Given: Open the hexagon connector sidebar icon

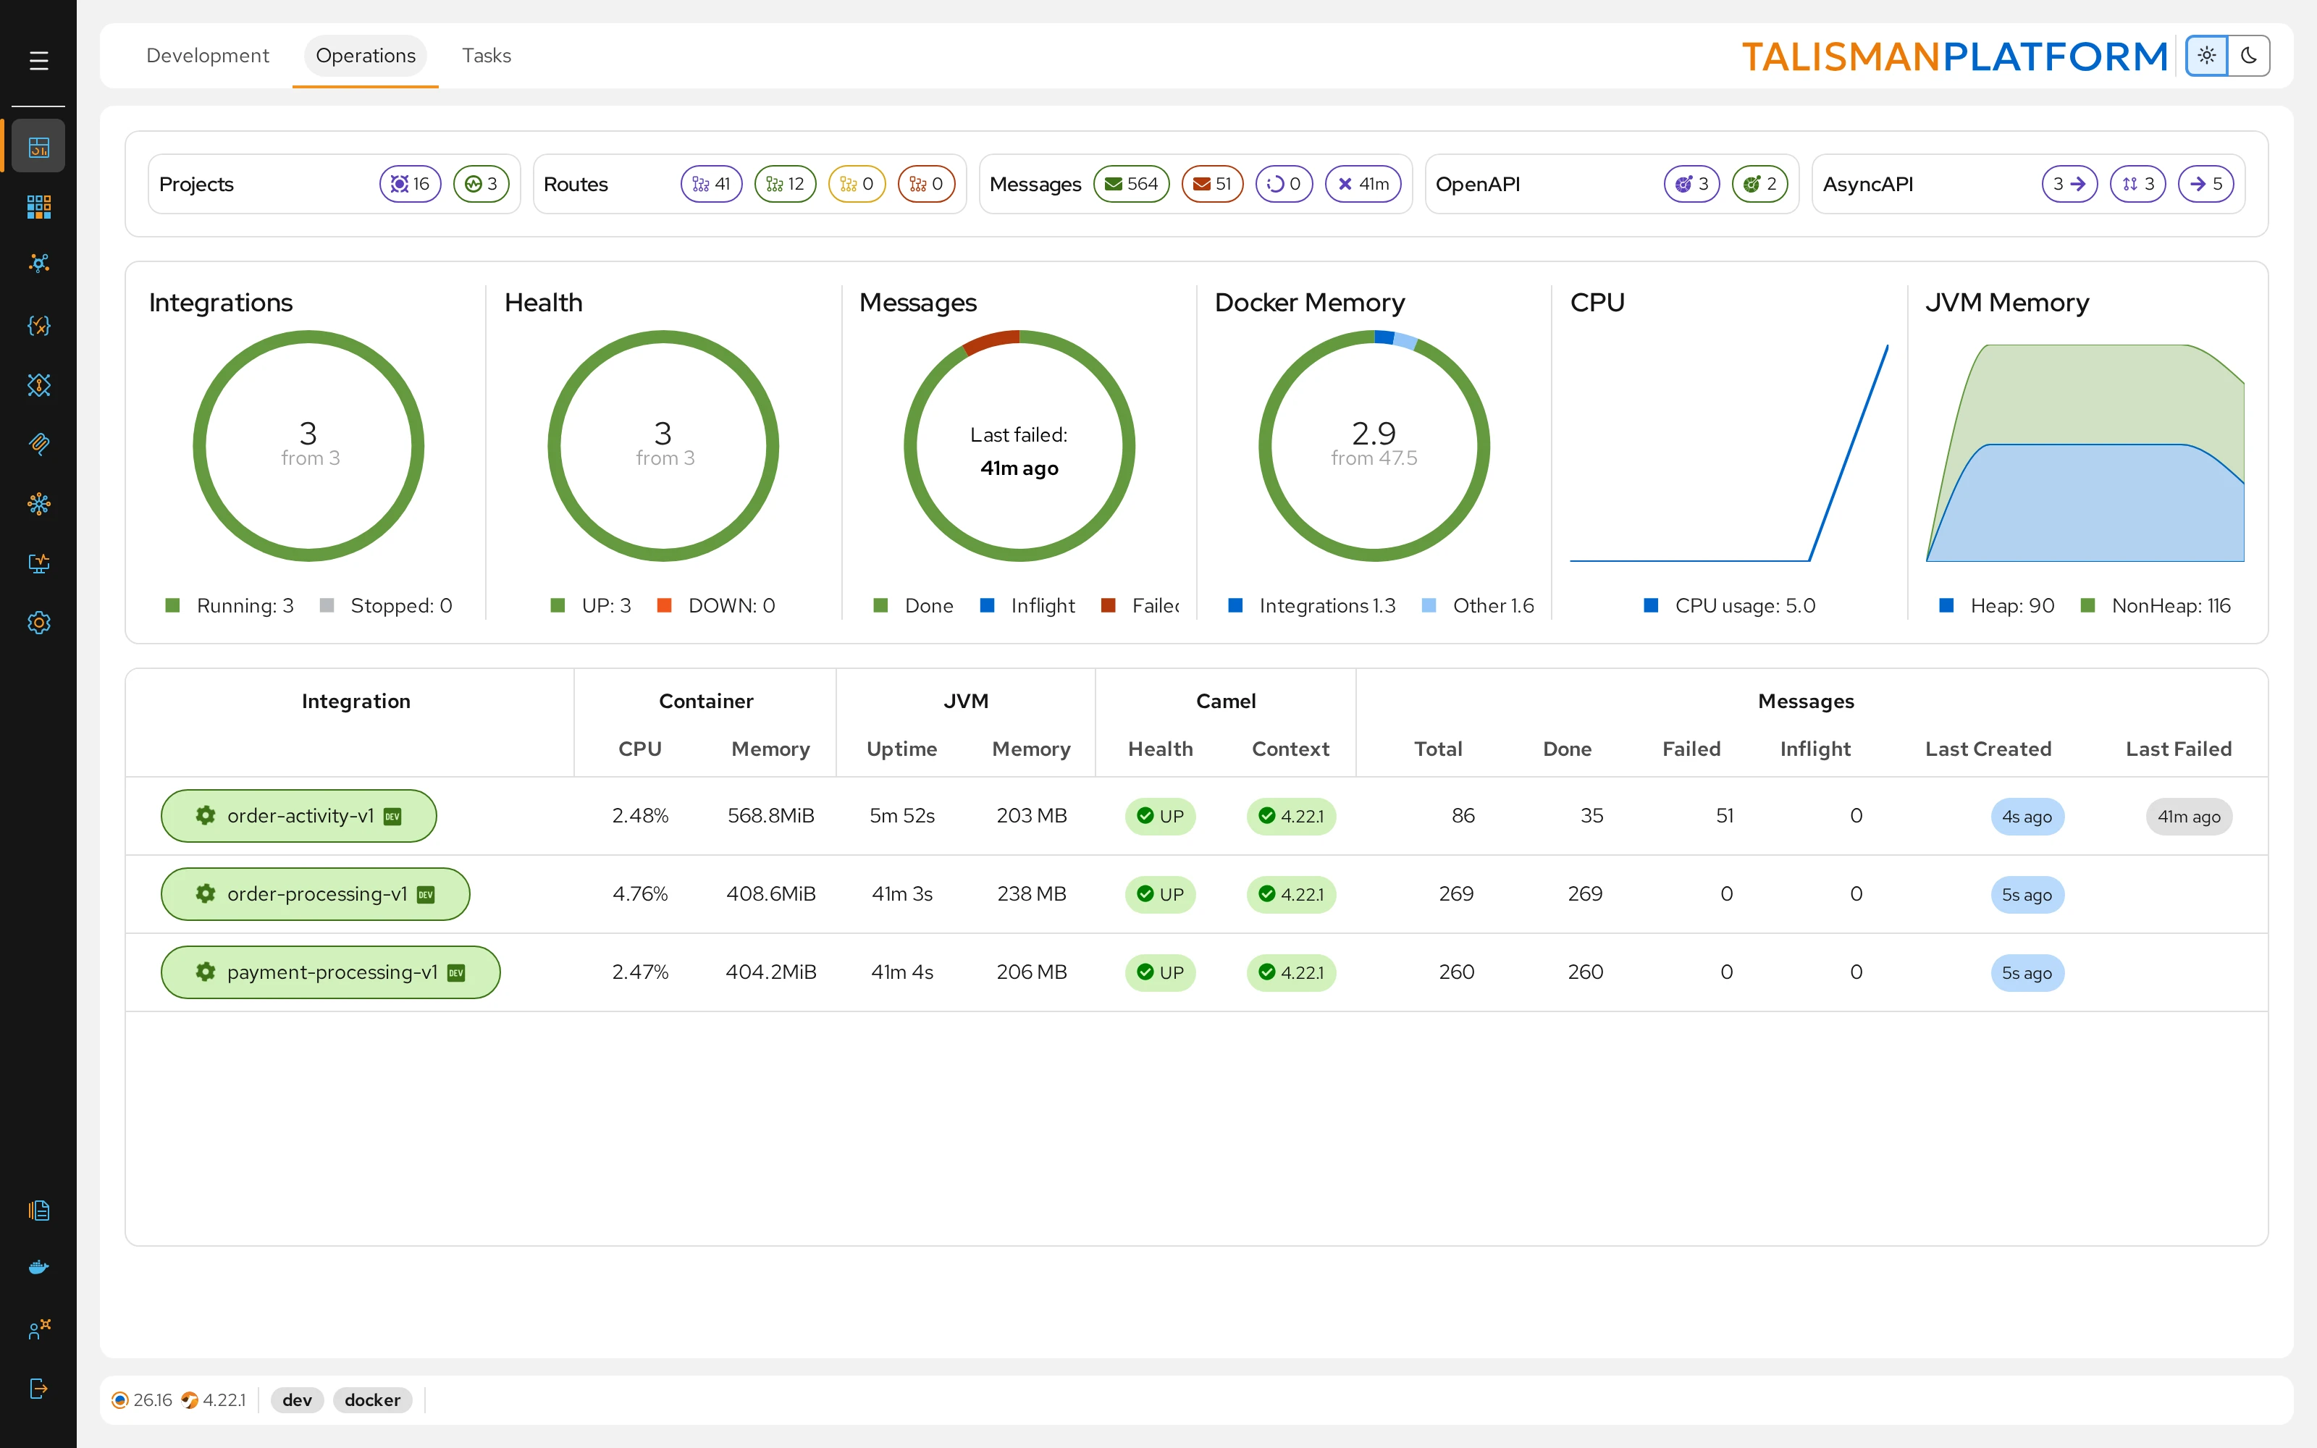Looking at the screenshot, I should 38,385.
